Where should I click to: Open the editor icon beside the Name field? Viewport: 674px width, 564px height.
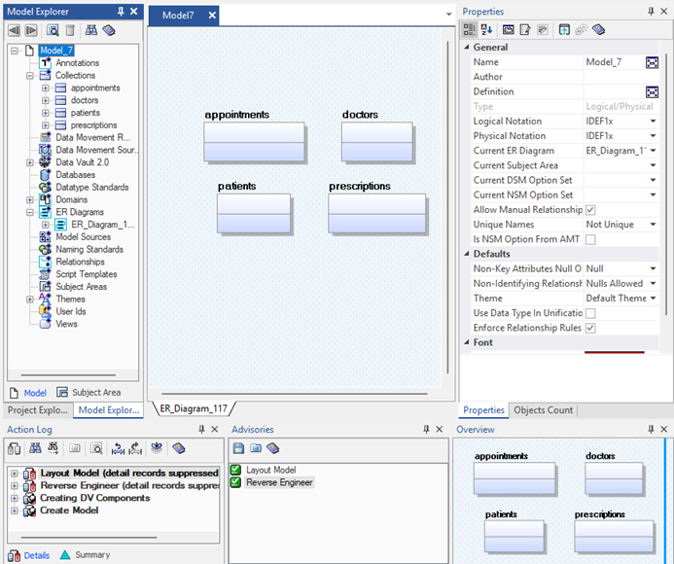point(653,62)
